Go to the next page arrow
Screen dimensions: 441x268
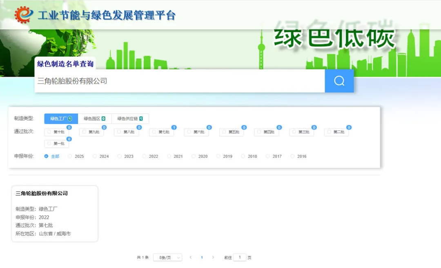213,257
